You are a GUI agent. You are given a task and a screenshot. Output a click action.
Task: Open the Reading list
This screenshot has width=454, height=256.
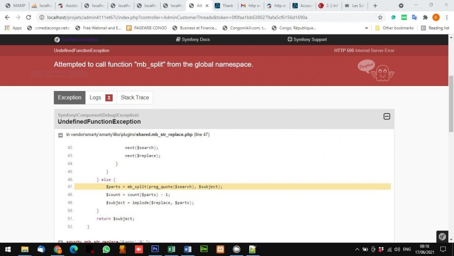(x=435, y=28)
